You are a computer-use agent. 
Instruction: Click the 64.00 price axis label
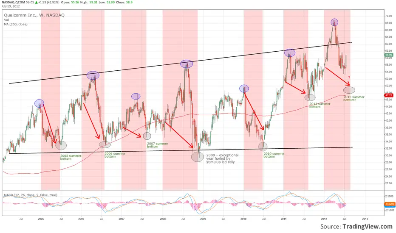[388, 37]
